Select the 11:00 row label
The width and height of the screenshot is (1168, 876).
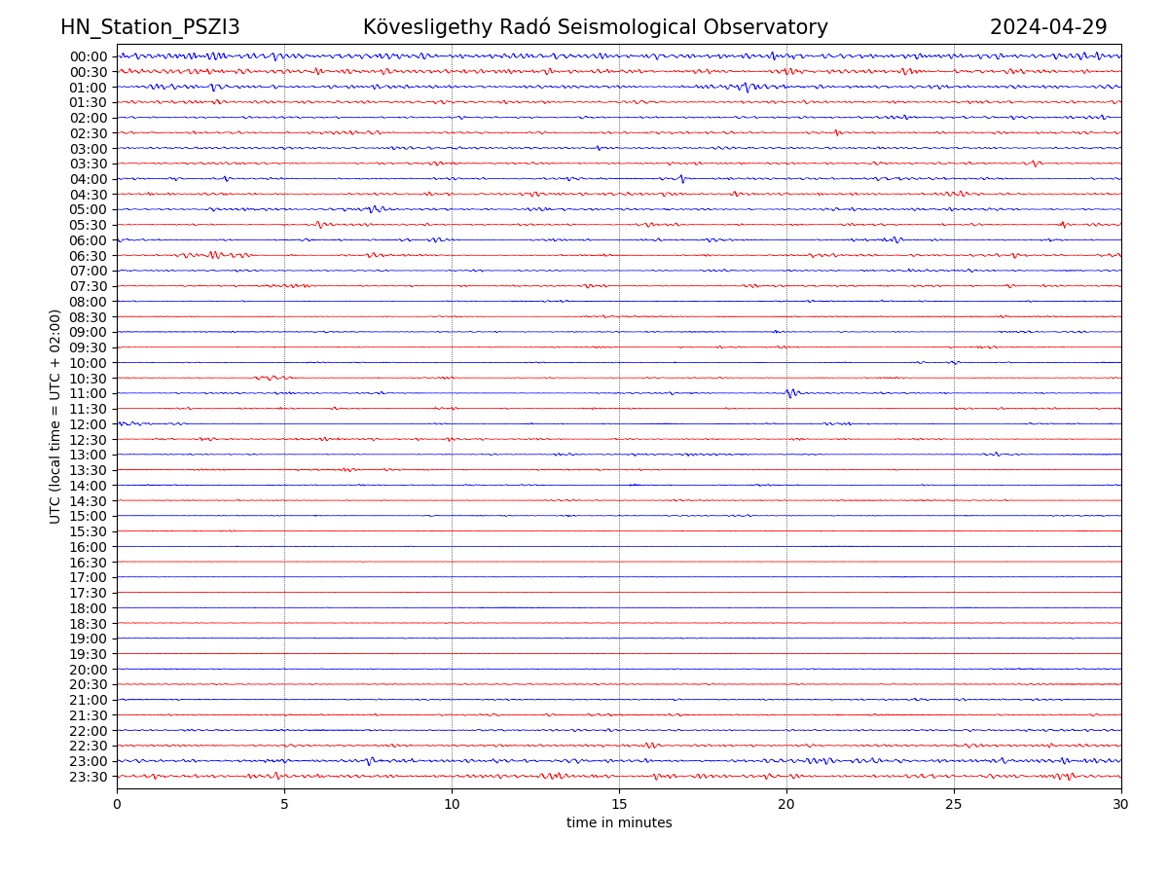(89, 393)
